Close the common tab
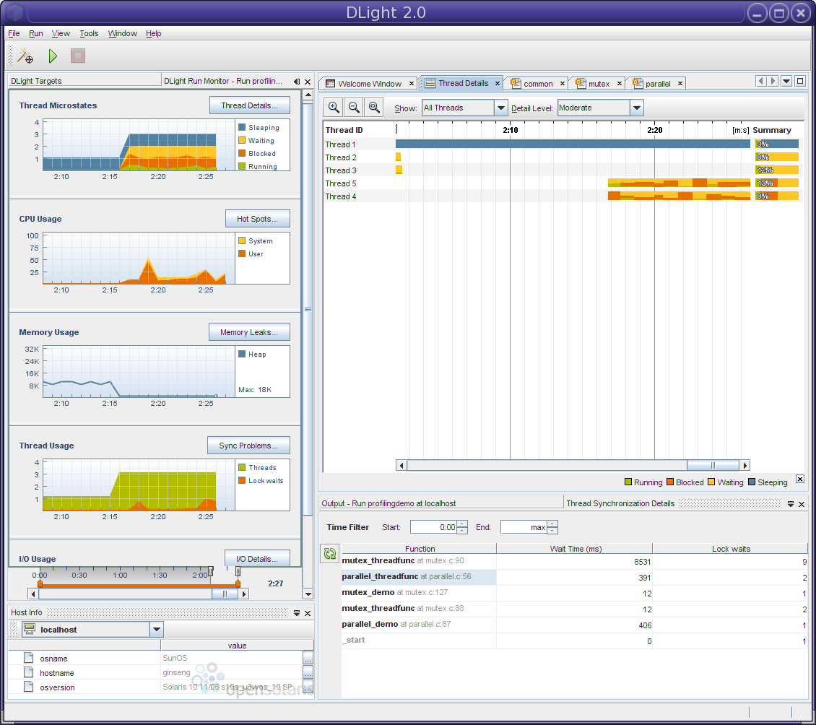The height and width of the screenshot is (725, 816). point(562,83)
